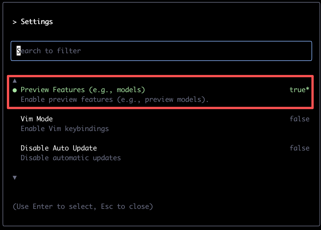Click the Disable automatic updates description
321x230 pixels.
point(71,158)
